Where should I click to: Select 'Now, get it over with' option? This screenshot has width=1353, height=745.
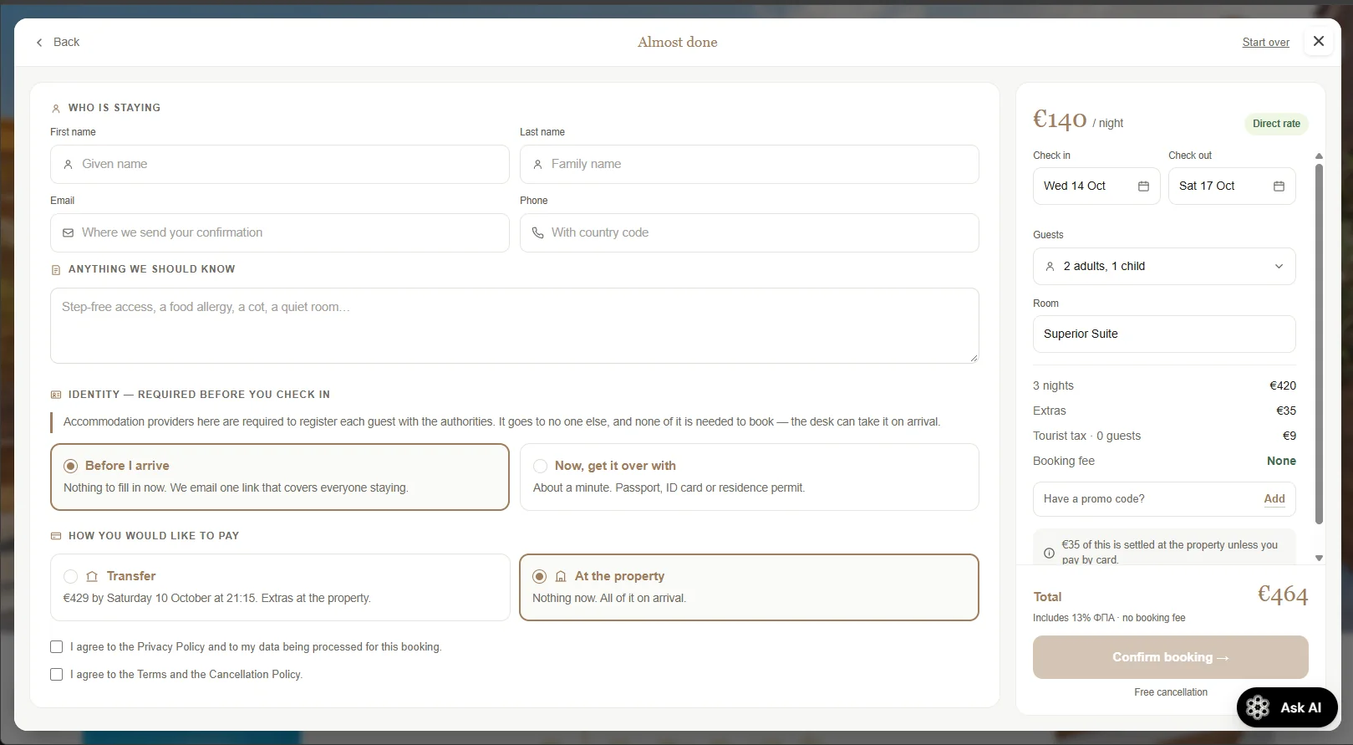pos(749,477)
